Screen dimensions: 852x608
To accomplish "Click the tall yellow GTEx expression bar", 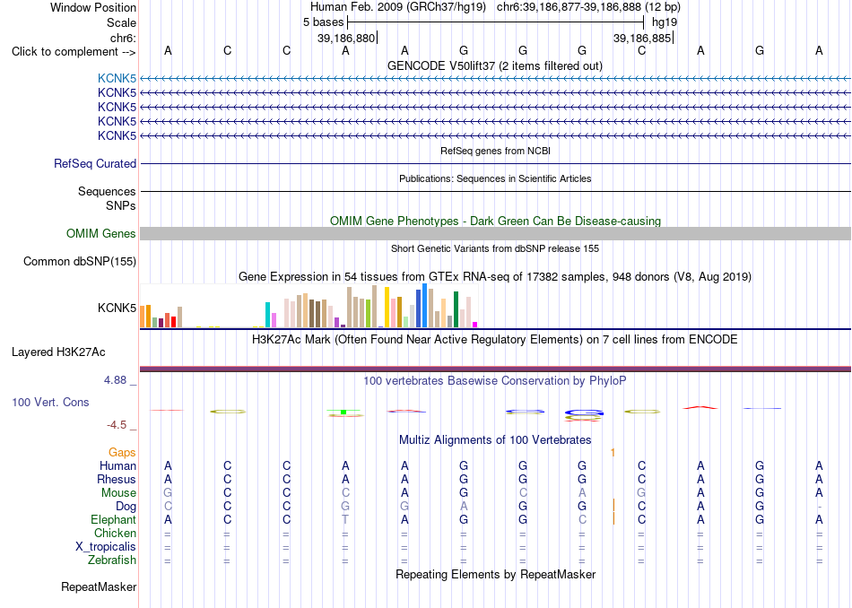I will pyautogui.click(x=387, y=307).
